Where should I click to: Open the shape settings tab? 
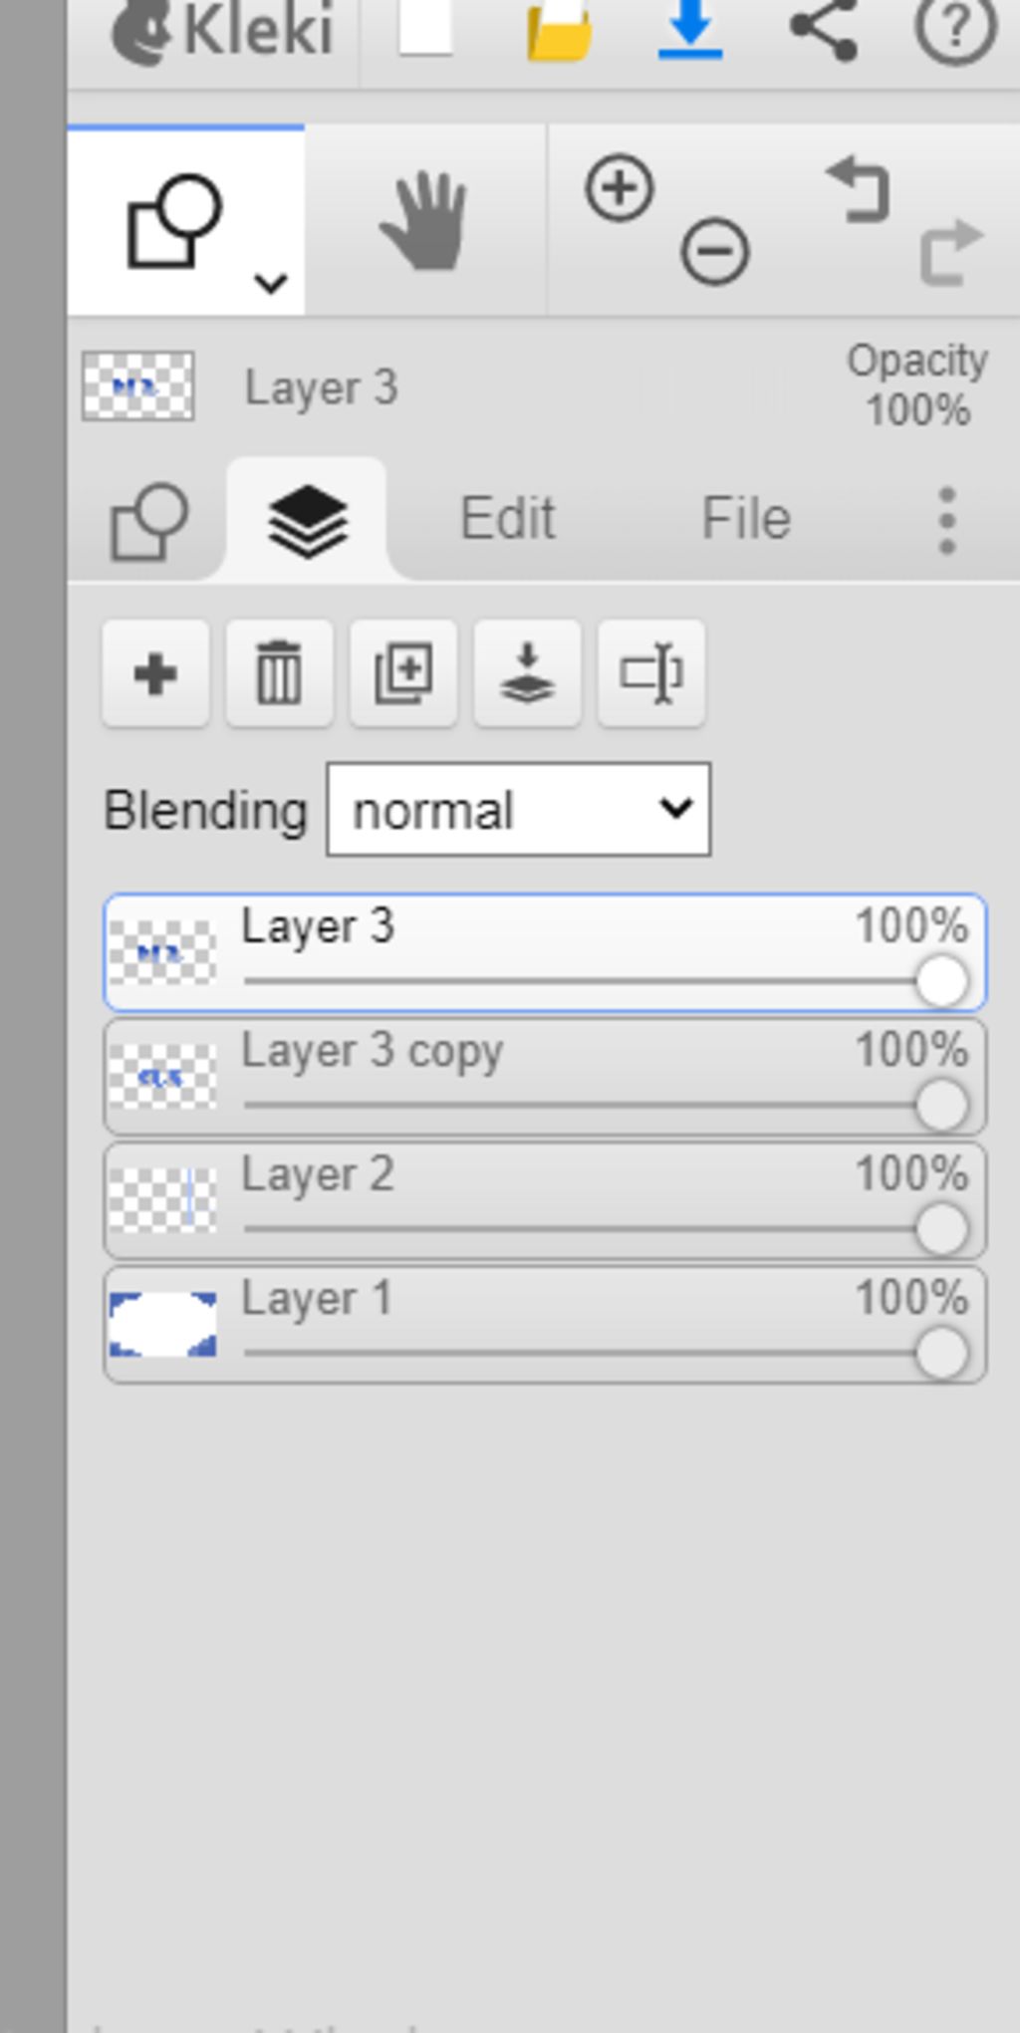tap(148, 521)
